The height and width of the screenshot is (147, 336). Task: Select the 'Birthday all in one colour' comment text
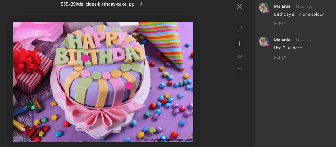299,14
